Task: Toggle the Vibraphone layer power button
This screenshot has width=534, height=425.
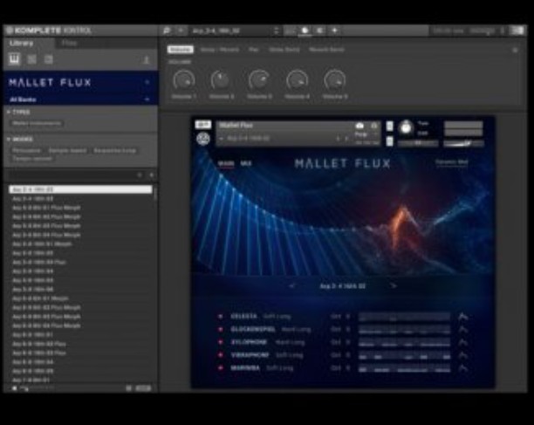Action: 221,355
